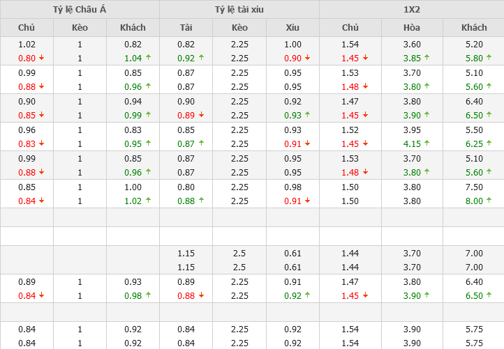Select the green up arrow beside 0.98
This screenshot has width=504, height=349.
(x=148, y=296)
